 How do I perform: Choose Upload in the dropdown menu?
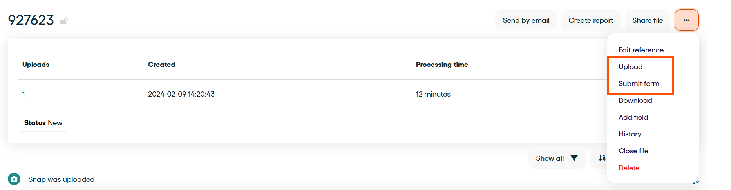point(630,67)
